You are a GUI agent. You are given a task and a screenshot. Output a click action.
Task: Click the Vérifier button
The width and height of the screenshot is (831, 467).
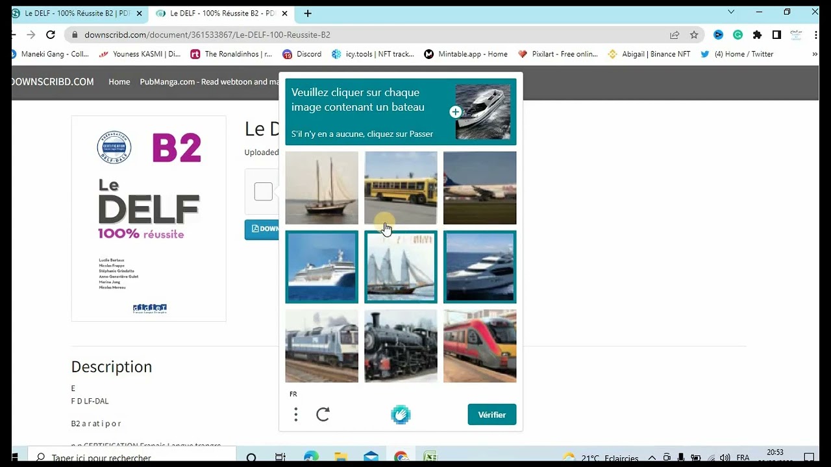point(492,414)
